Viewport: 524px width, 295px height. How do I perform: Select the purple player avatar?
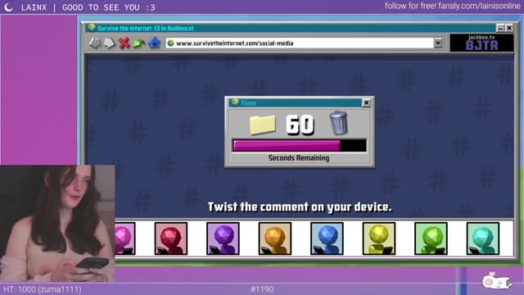tap(223, 238)
